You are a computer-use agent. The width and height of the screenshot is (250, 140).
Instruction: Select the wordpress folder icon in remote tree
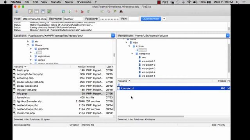click(x=137, y=54)
